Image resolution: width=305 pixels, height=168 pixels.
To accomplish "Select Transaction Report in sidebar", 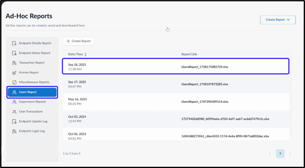I will pyautogui.click(x=32, y=63).
